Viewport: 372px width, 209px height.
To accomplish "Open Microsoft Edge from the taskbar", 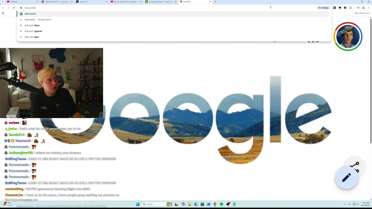I will pos(196,204).
